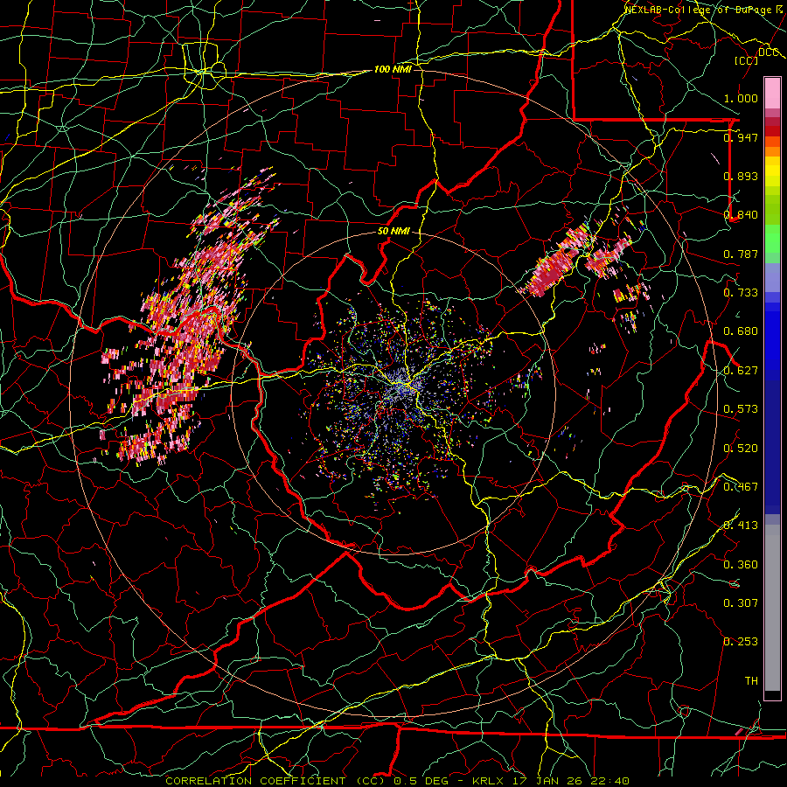Image resolution: width=787 pixels, height=787 pixels.
Task: Click the 0.520 scale label
Action: (741, 449)
